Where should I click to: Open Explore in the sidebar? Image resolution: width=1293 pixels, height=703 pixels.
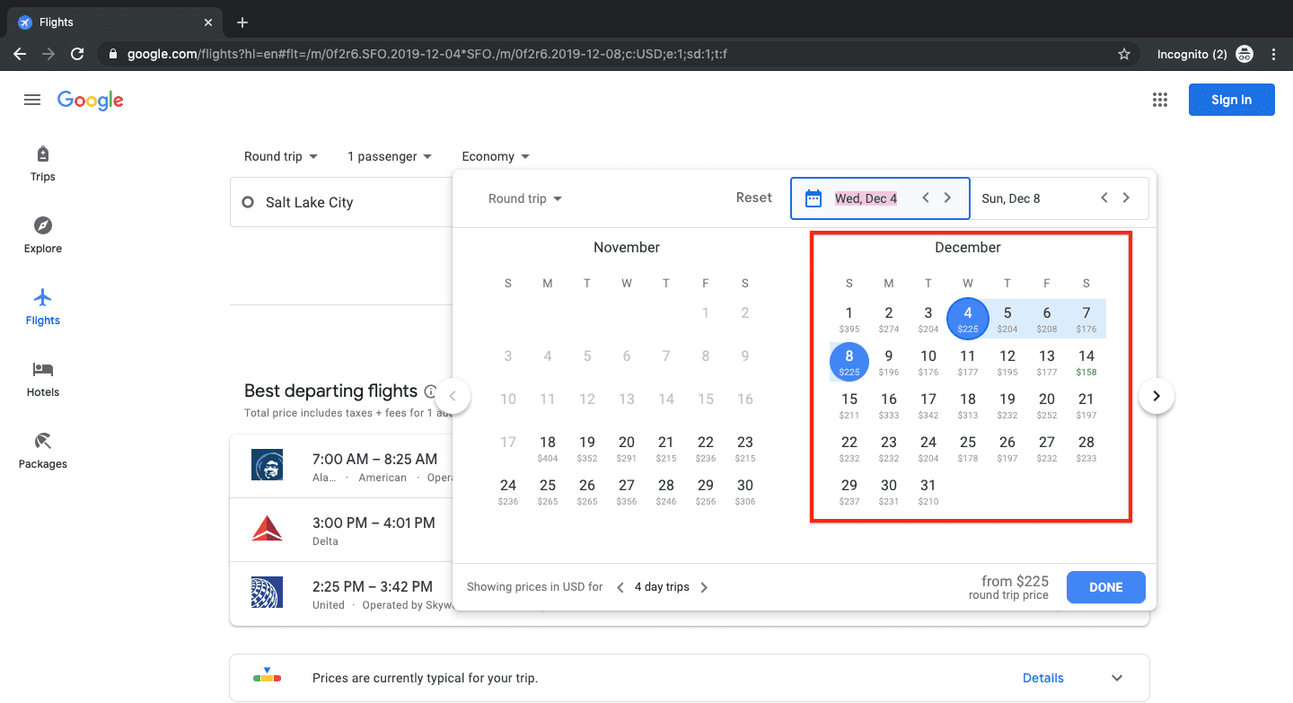point(43,235)
